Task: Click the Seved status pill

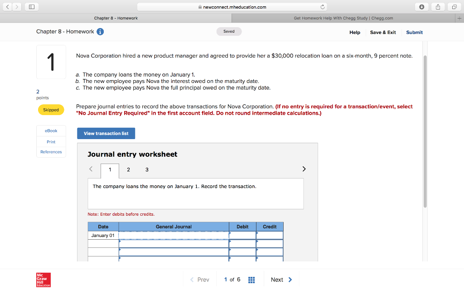Action: (229, 31)
